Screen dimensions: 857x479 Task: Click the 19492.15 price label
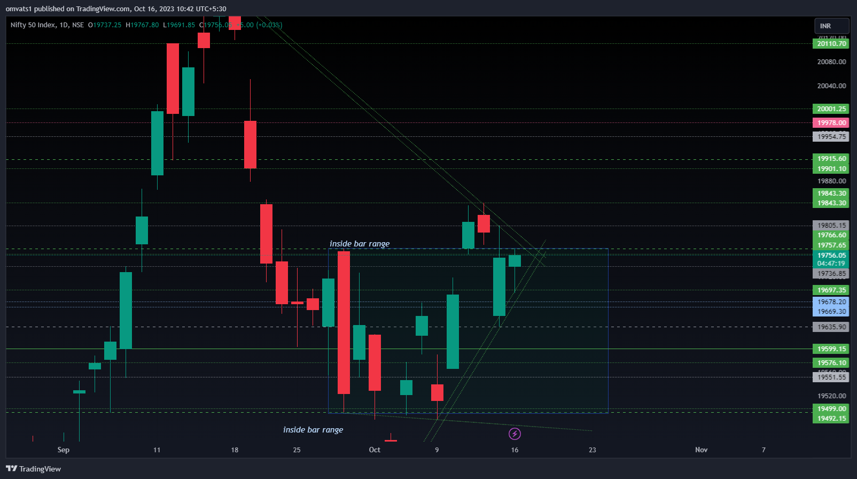pyautogui.click(x=831, y=419)
